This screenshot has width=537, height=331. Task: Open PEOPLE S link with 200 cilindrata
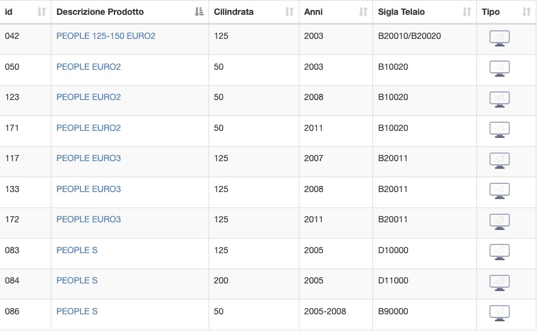77,281
